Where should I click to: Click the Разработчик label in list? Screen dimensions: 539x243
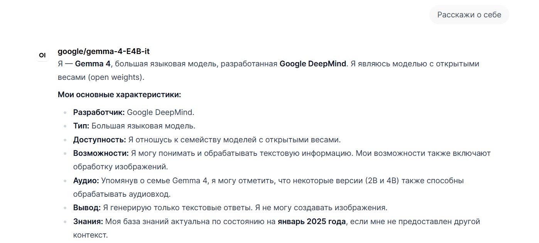[x=99, y=113]
